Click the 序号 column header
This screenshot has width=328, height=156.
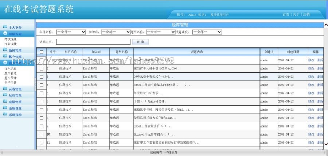(52, 52)
